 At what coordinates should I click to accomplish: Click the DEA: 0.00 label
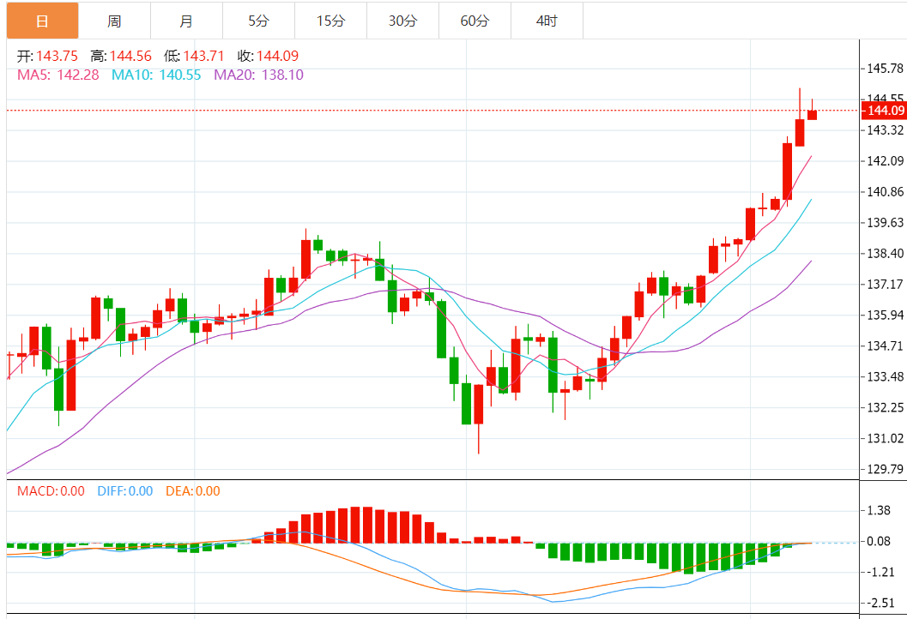click(x=192, y=491)
